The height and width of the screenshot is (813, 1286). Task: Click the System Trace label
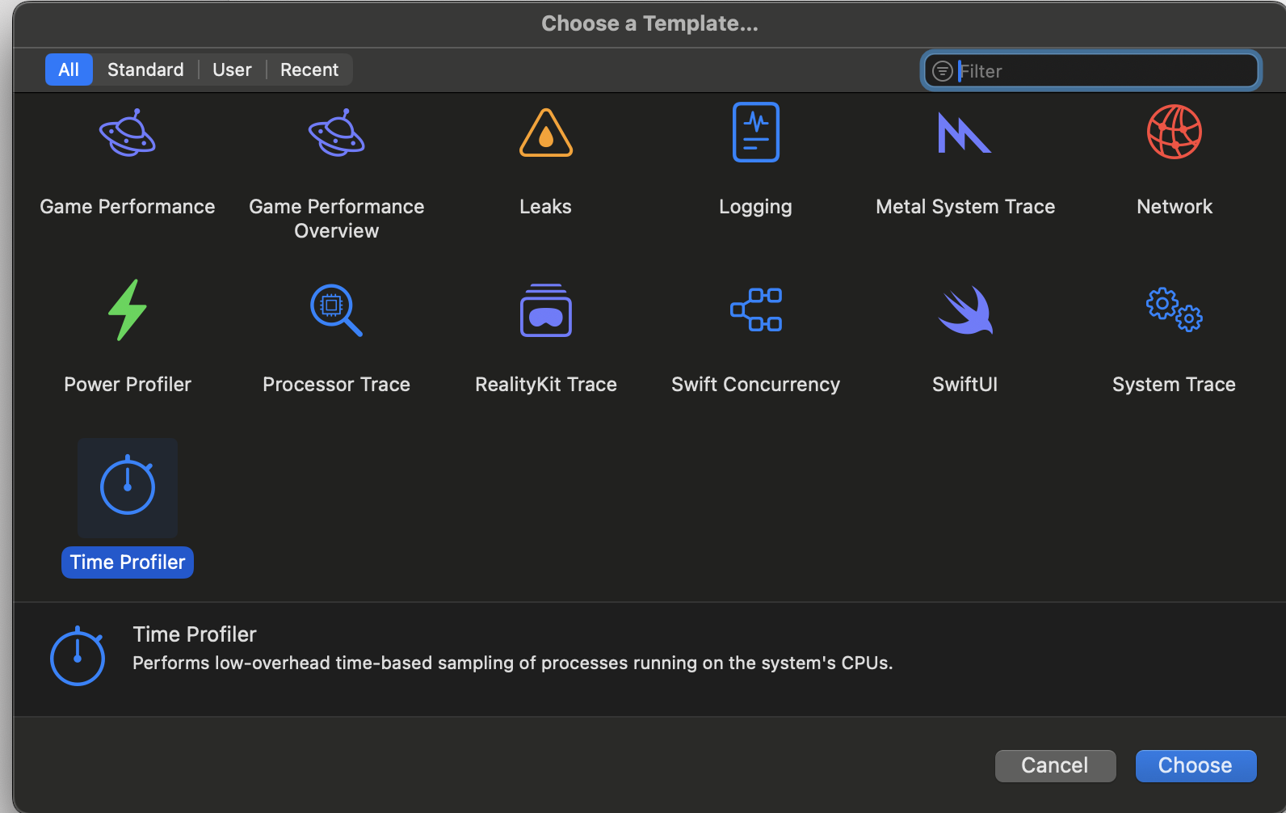pyautogui.click(x=1175, y=385)
